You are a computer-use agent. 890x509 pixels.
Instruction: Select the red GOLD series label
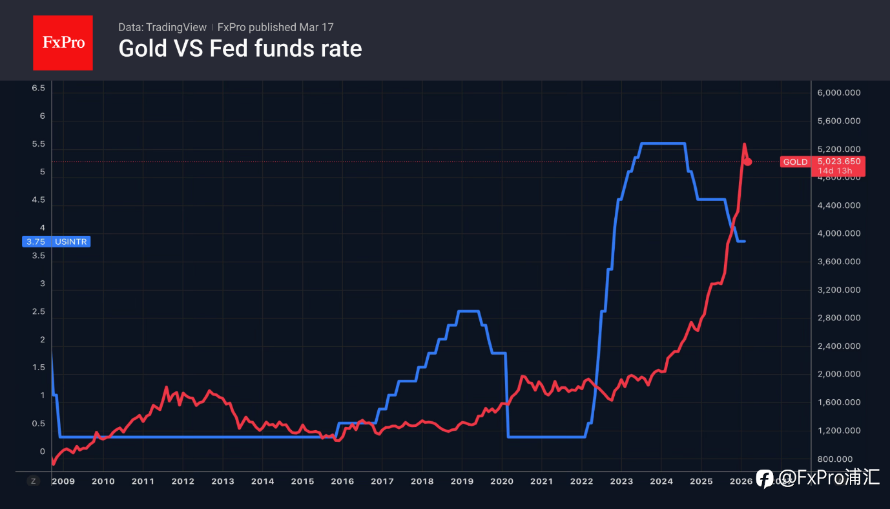tap(795, 162)
